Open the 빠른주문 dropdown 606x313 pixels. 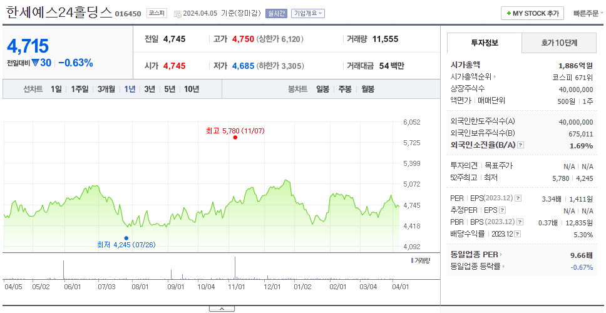coord(588,14)
